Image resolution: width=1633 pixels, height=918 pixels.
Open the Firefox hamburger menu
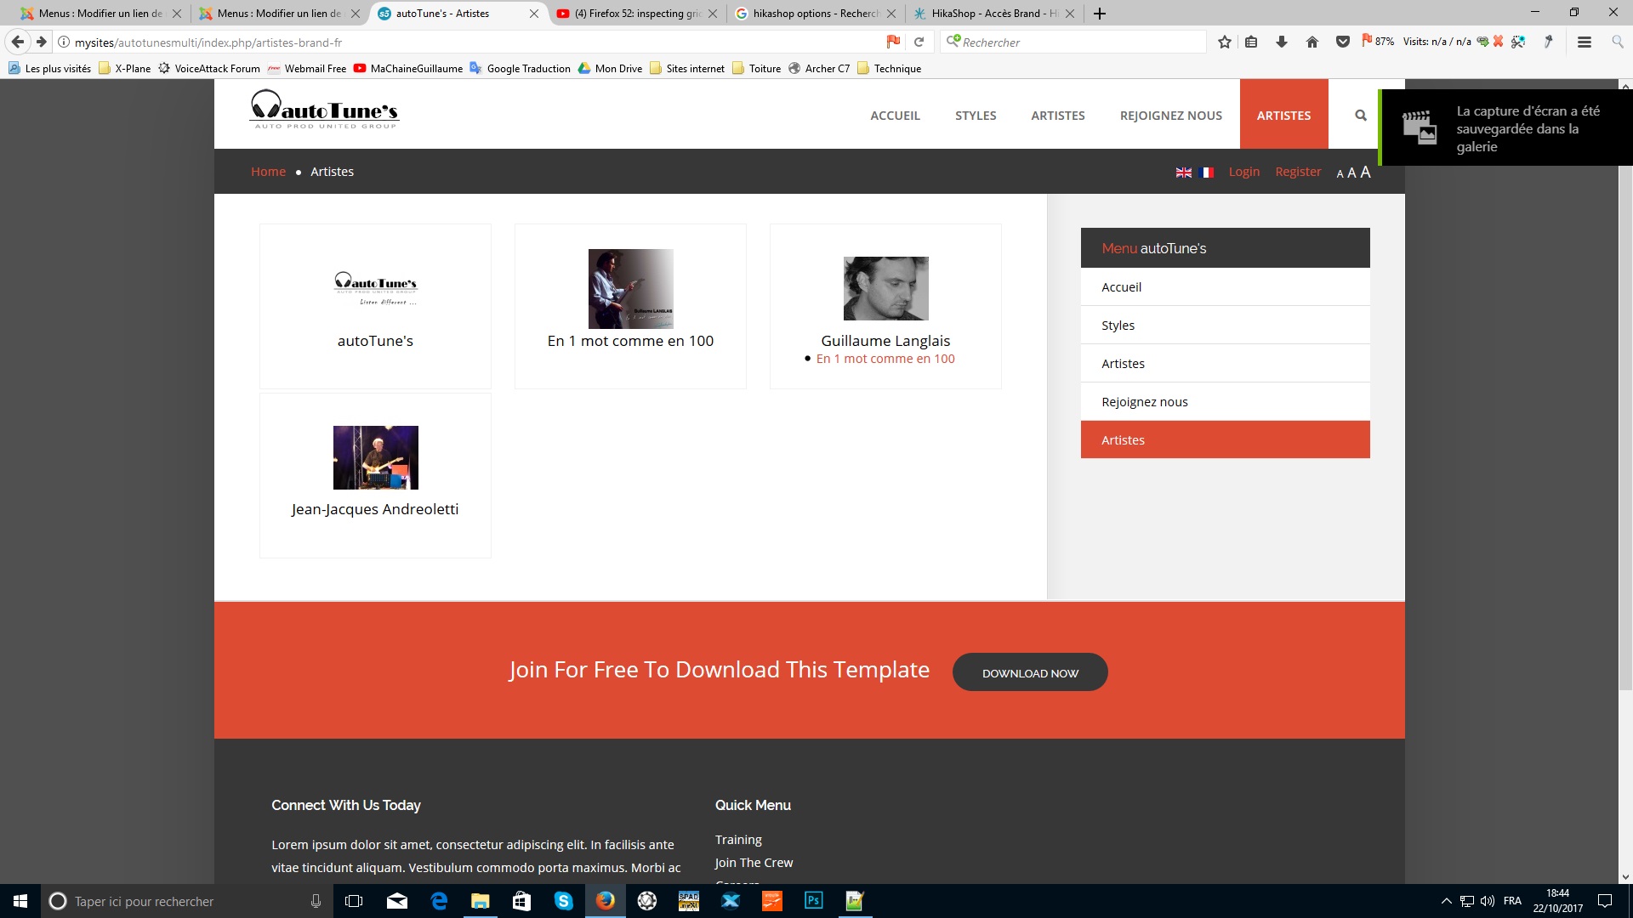(x=1584, y=42)
